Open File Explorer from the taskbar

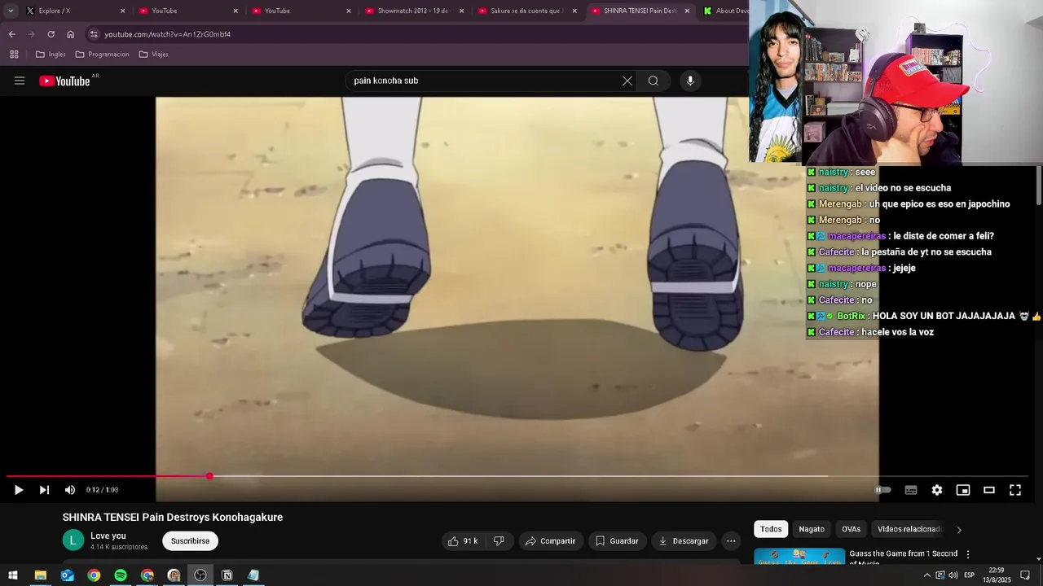(x=40, y=575)
